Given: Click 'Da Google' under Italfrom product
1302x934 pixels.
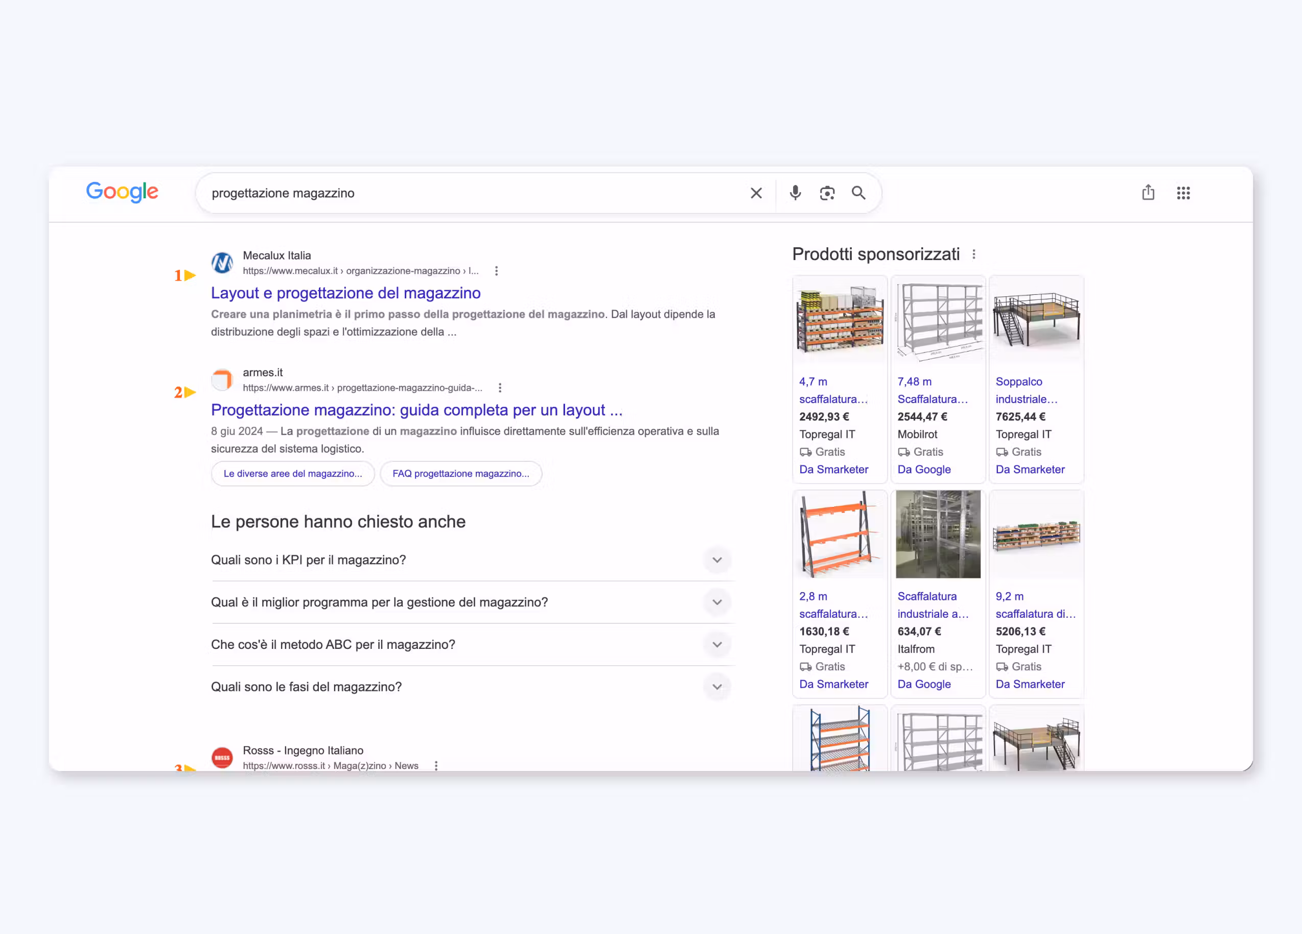Looking at the screenshot, I should pos(924,684).
